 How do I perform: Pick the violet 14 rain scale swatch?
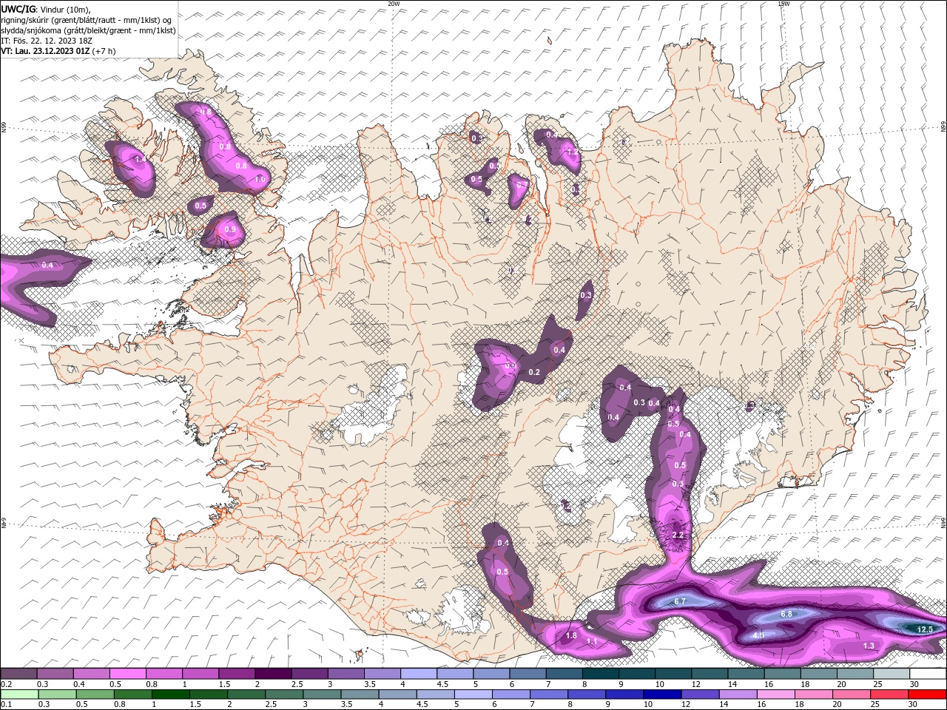pos(738,694)
